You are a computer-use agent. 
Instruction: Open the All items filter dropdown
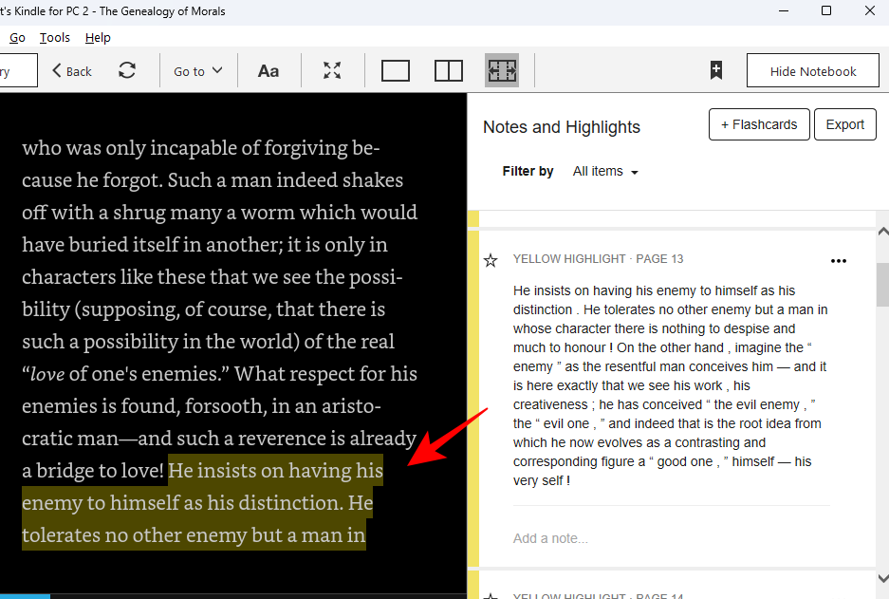point(605,172)
